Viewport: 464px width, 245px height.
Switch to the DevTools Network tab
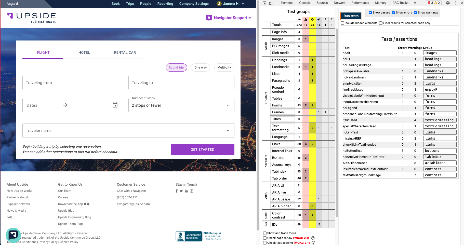[340, 3]
